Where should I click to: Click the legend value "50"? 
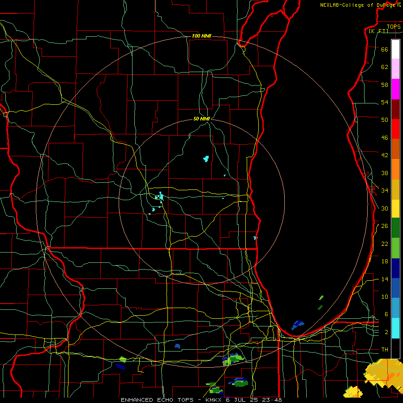pyautogui.click(x=385, y=120)
